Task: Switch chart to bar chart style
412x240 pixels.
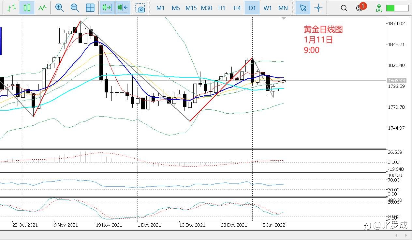Action: 11,8
